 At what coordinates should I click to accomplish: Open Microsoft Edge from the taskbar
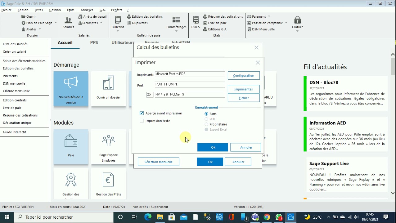click(148, 217)
